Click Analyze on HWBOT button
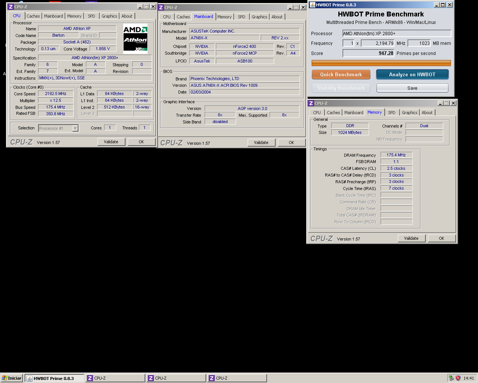478x383 pixels. (x=412, y=74)
